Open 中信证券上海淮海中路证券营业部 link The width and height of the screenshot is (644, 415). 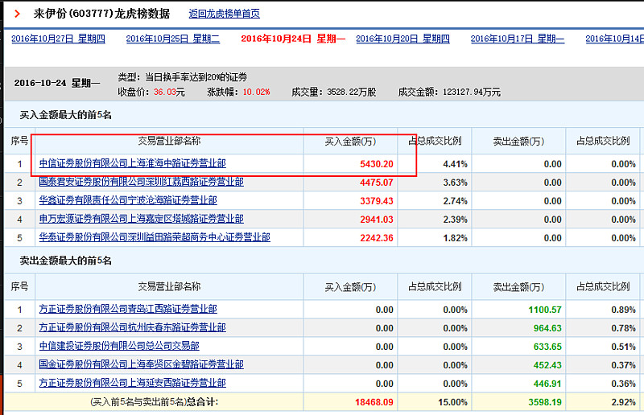point(133,163)
